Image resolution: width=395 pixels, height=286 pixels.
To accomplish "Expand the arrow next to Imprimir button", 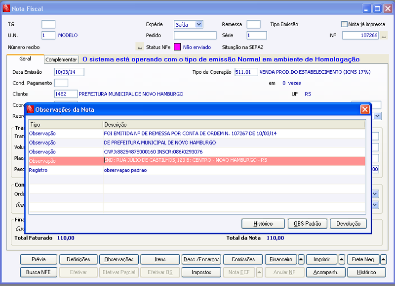I will point(342,259).
